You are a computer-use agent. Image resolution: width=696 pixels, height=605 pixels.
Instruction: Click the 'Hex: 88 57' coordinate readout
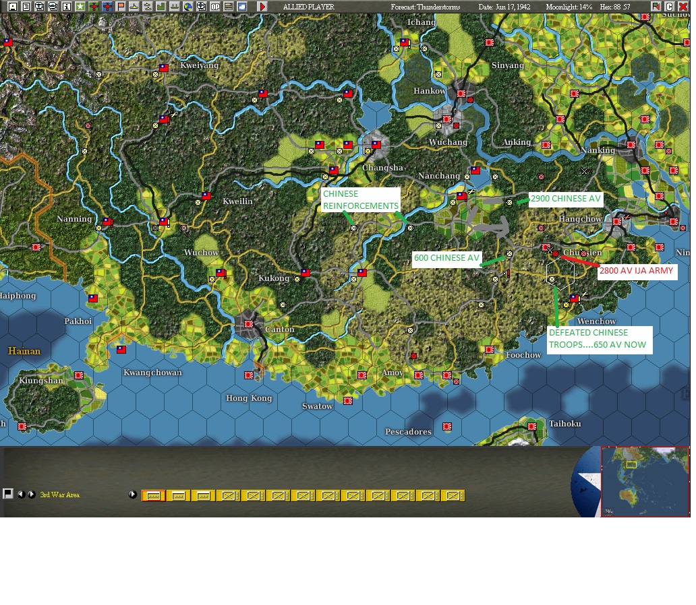(x=615, y=7)
